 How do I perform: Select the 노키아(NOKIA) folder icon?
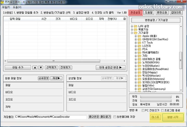coord(139,63)
